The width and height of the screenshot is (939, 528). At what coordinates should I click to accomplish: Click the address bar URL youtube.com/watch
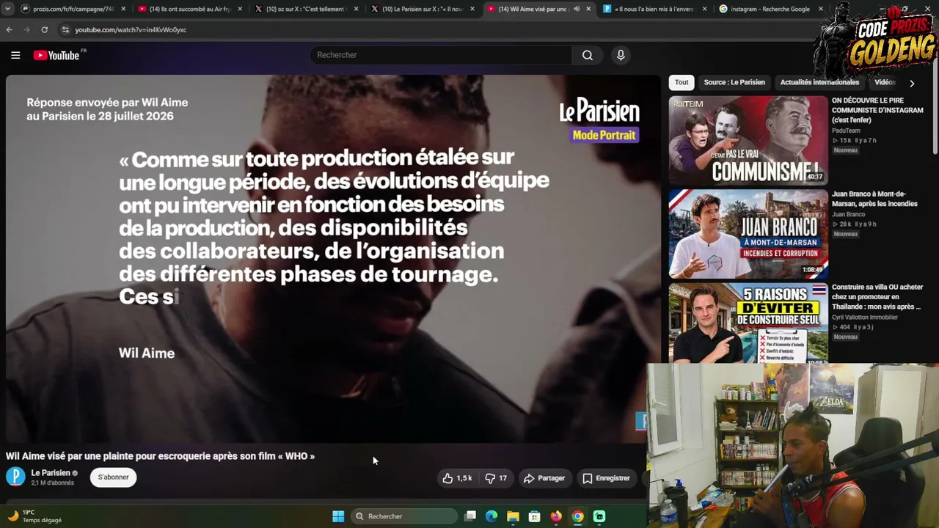tap(131, 30)
